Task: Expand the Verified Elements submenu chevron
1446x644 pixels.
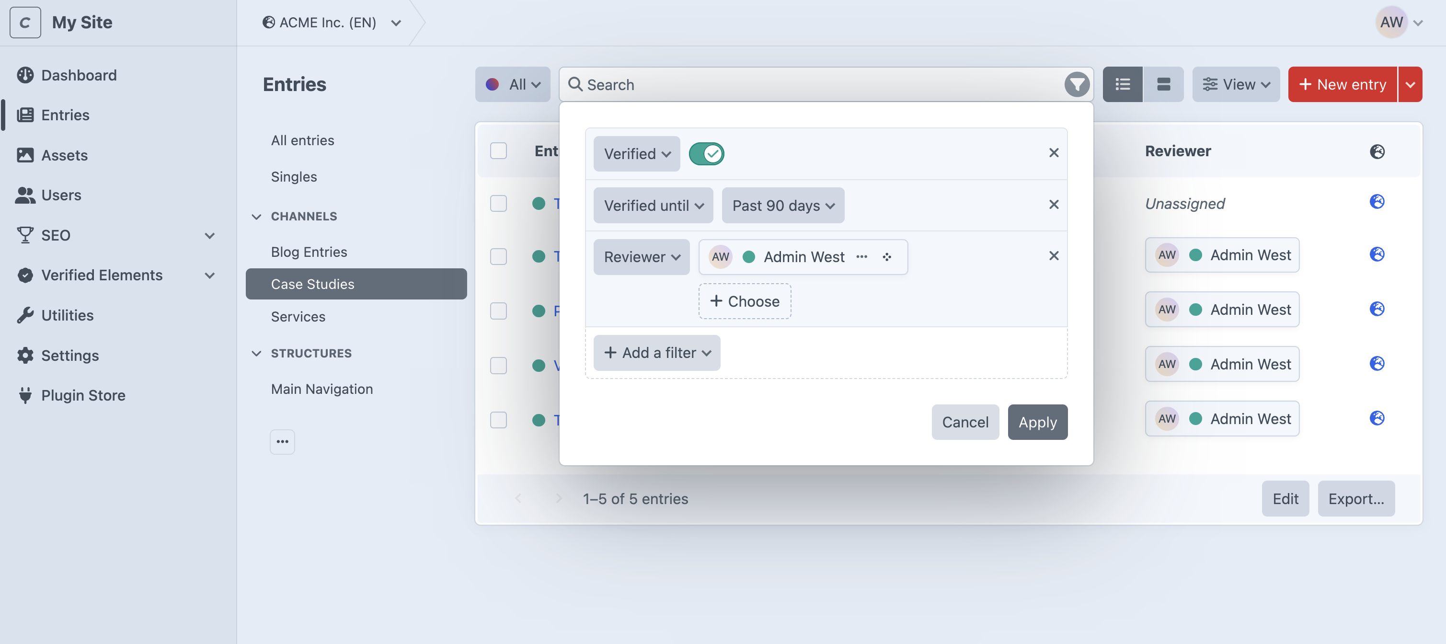Action: point(210,275)
